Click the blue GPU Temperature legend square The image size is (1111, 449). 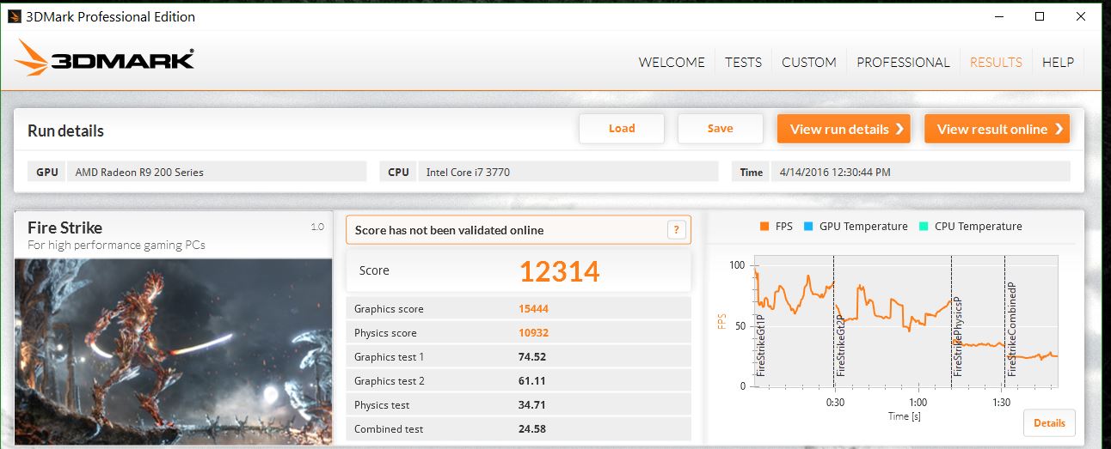(807, 227)
